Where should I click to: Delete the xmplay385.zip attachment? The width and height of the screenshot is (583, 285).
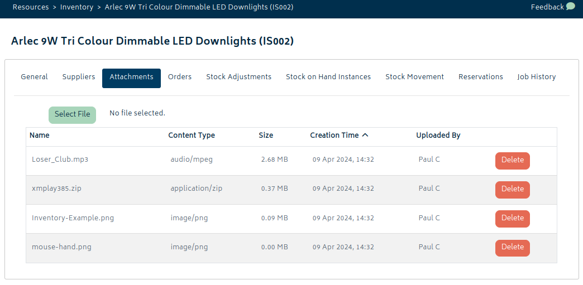click(x=512, y=190)
